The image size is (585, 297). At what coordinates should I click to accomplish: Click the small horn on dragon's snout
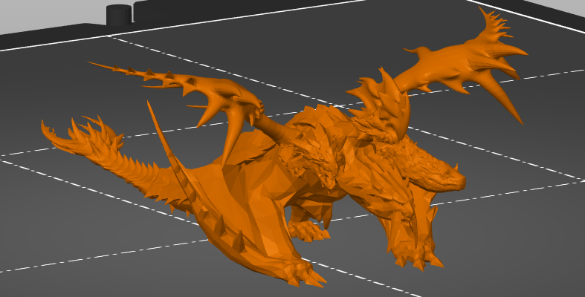(x=456, y=166)
